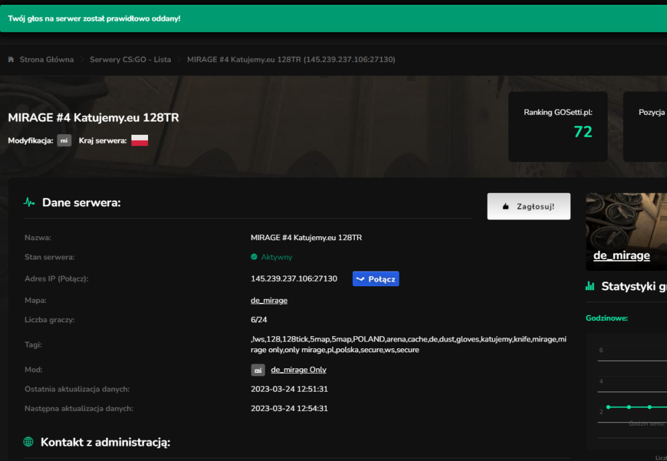This screenshot has width=667, height=461.
Task: Click the green Aktywny status icon
Action: tap(254, 257)
